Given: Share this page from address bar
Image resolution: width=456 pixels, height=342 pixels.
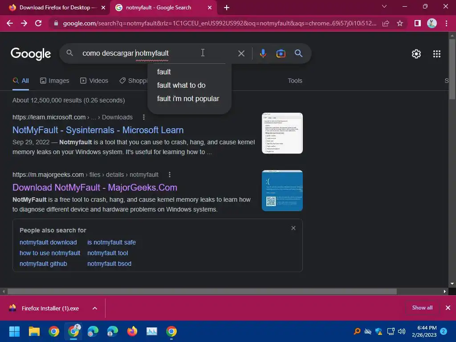Looking at the screenshot, I should pos(386,23).
